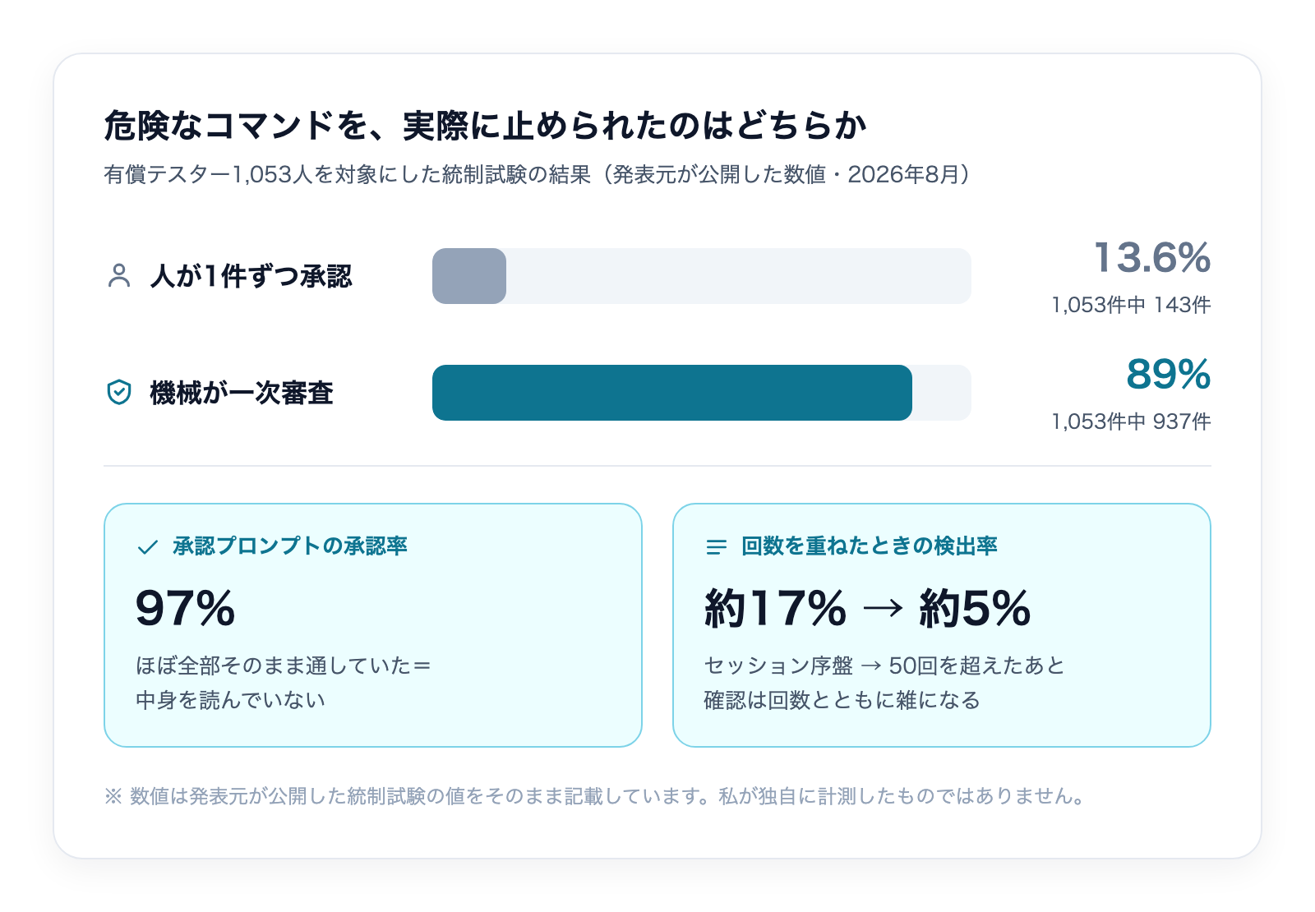Click the teal 89% percentage value
Image resolution: width=1315 pixels, height=912 pixels.
(x=1169, y=375)
